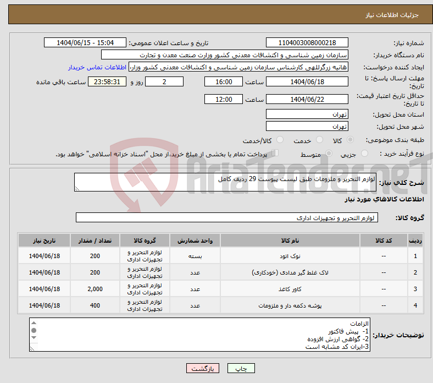
Task: Grab the resize handle of description textarea
Action: tap(77, 188)
